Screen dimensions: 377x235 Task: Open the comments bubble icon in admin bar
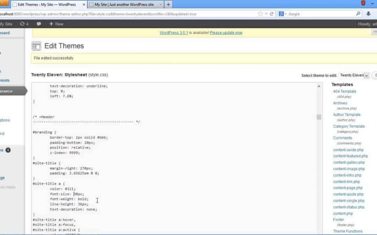39,24
